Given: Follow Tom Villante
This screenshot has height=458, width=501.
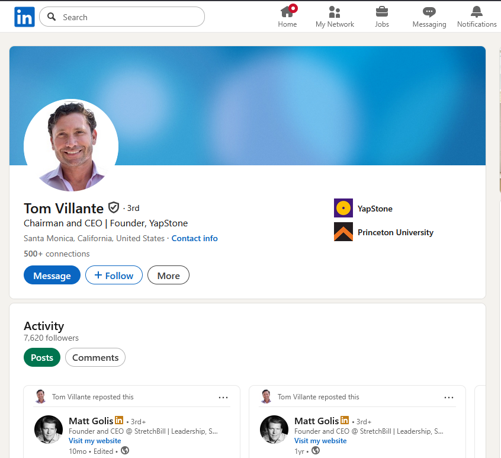Looking at the screenshot, I should click(x=114, y=275).
